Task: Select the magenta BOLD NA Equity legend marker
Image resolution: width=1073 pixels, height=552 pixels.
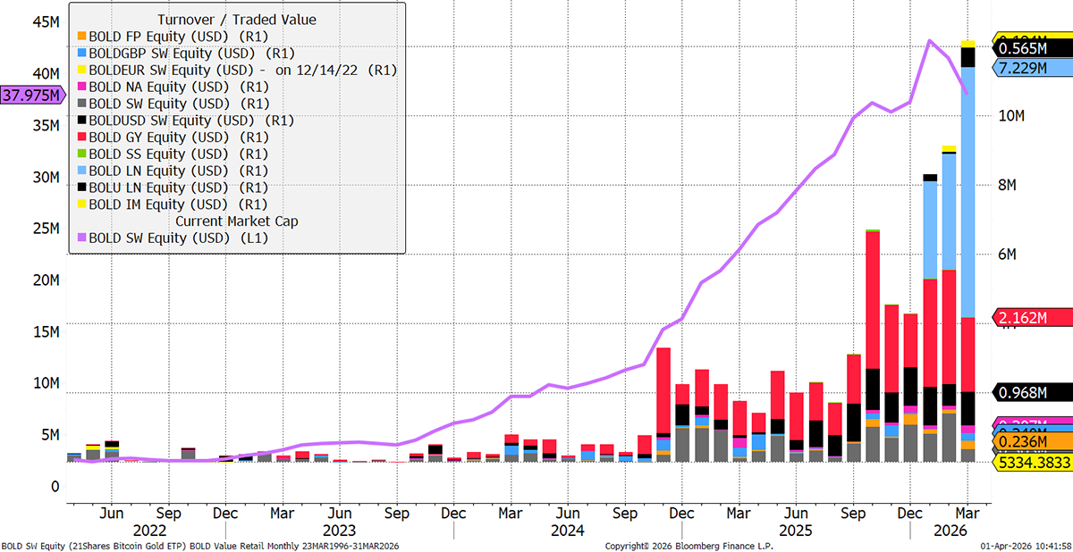Action: (80, 88)
